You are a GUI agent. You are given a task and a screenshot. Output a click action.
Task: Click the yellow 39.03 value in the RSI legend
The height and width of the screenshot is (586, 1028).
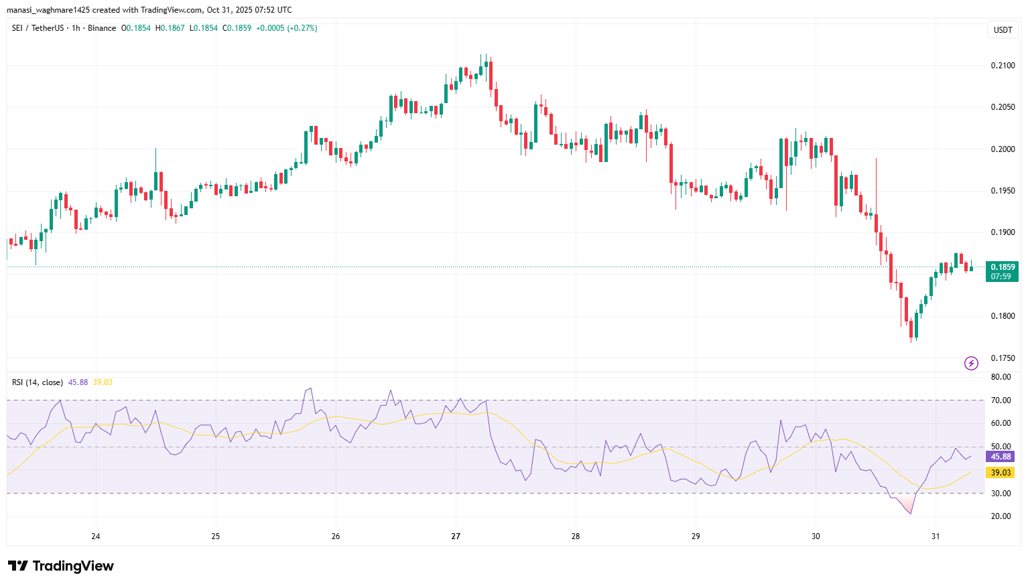tap(103, 382)
